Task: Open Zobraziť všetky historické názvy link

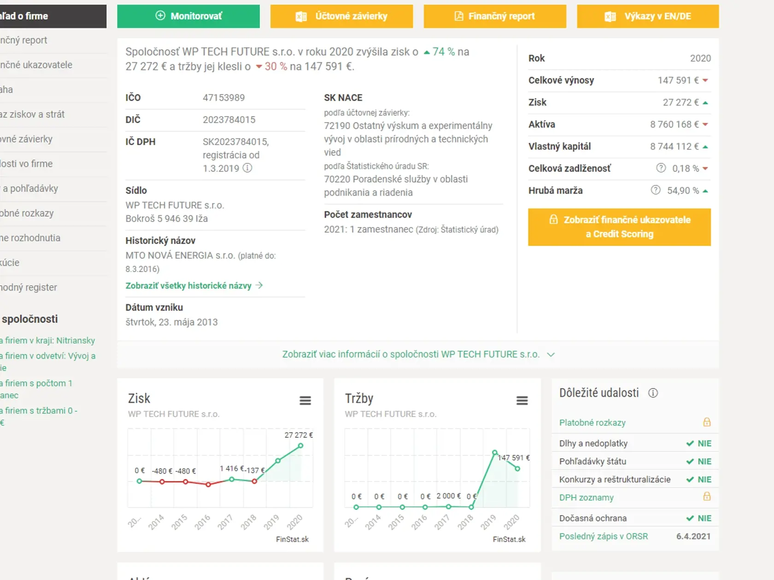Action: [x=194, y=285]
